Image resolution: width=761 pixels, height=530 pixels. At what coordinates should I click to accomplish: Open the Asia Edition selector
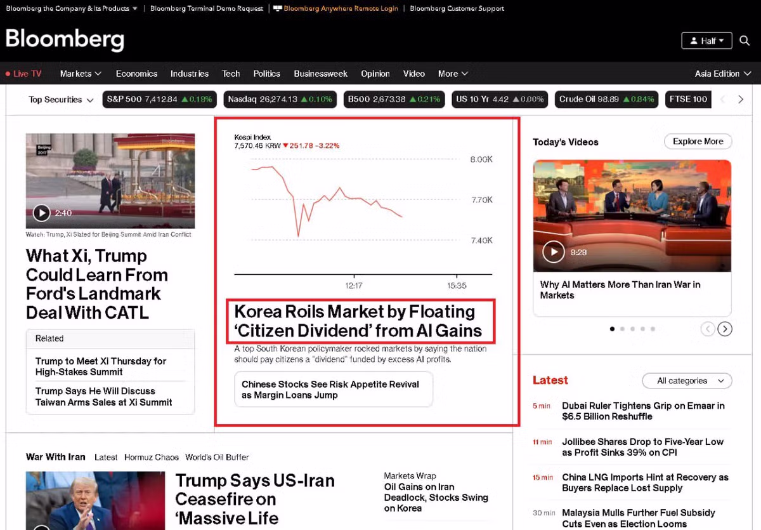tap(722, 74)
